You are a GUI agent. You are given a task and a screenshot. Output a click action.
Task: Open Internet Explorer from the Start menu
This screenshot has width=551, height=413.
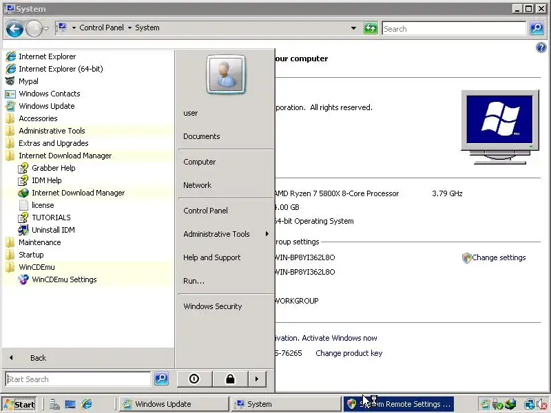(x=47, y=56)
